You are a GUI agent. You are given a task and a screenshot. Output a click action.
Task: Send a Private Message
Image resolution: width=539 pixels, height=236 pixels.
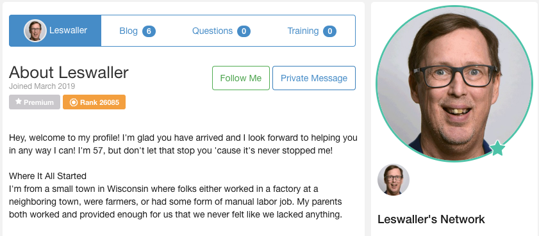(314, 78)
